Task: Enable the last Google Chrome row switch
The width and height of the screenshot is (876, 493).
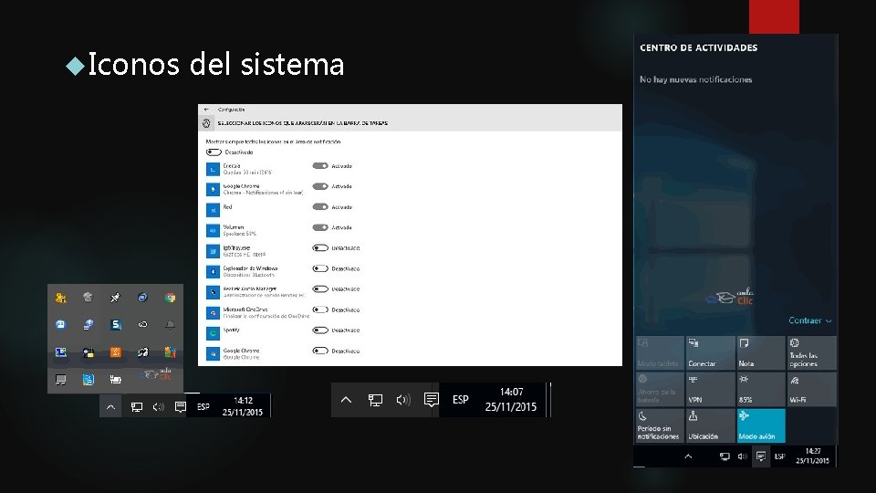Action: 320,351
